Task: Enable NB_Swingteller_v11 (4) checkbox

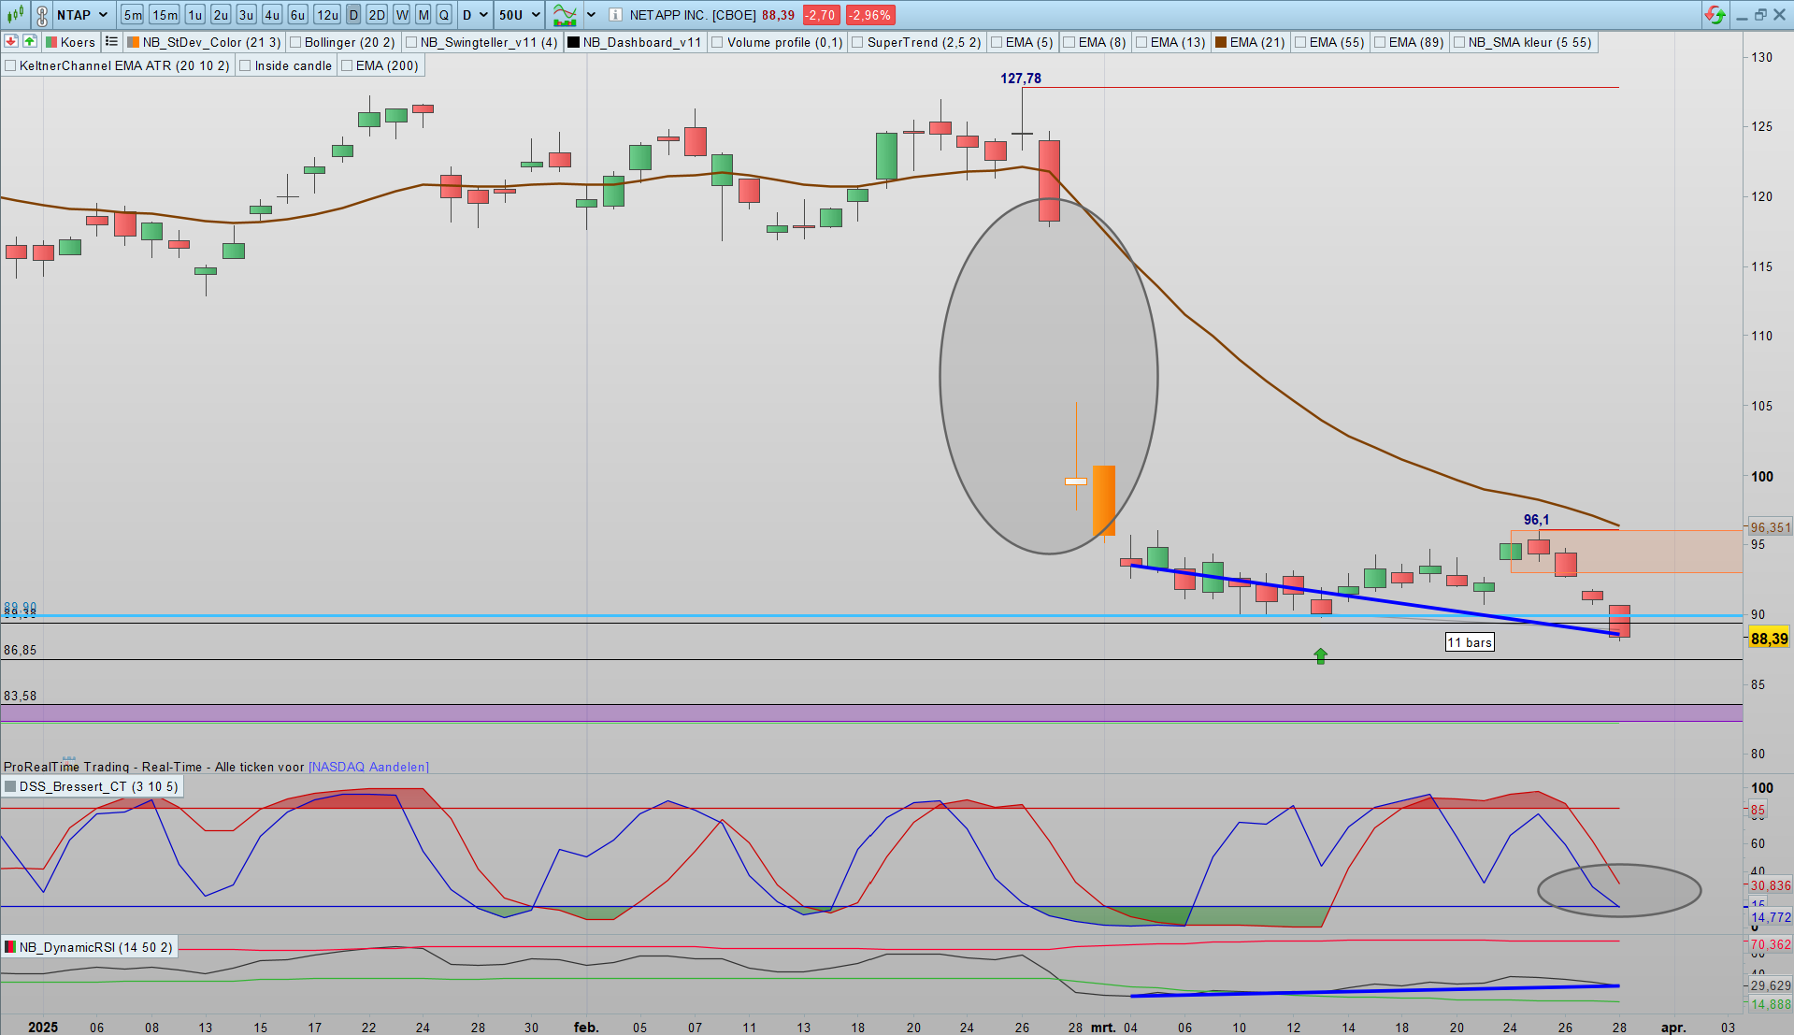Action: (x=411, y=42)
